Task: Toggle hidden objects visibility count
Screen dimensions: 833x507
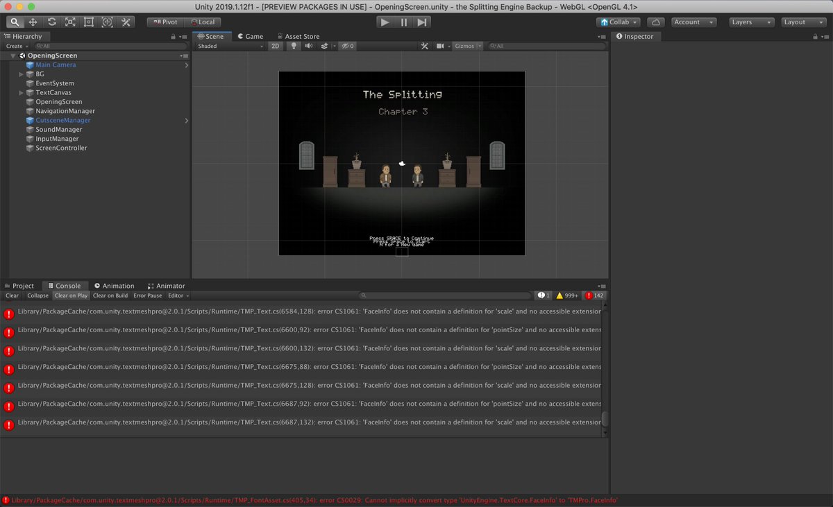Action: [347, 46]
